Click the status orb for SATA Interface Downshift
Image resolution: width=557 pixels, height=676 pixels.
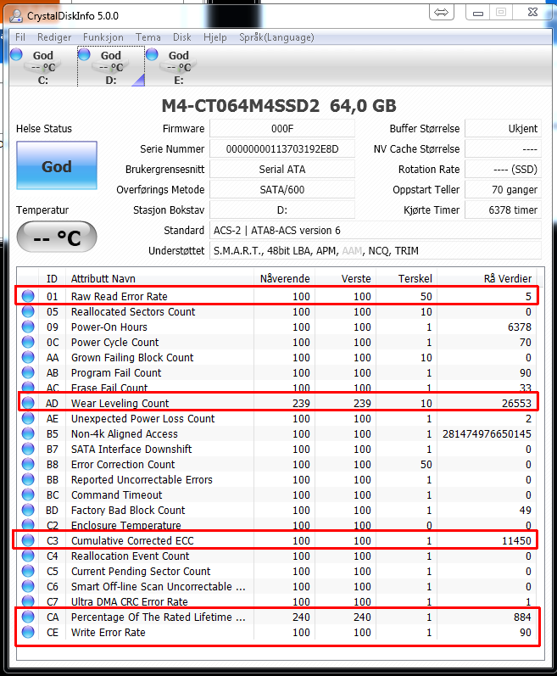(x=28, y=449)
